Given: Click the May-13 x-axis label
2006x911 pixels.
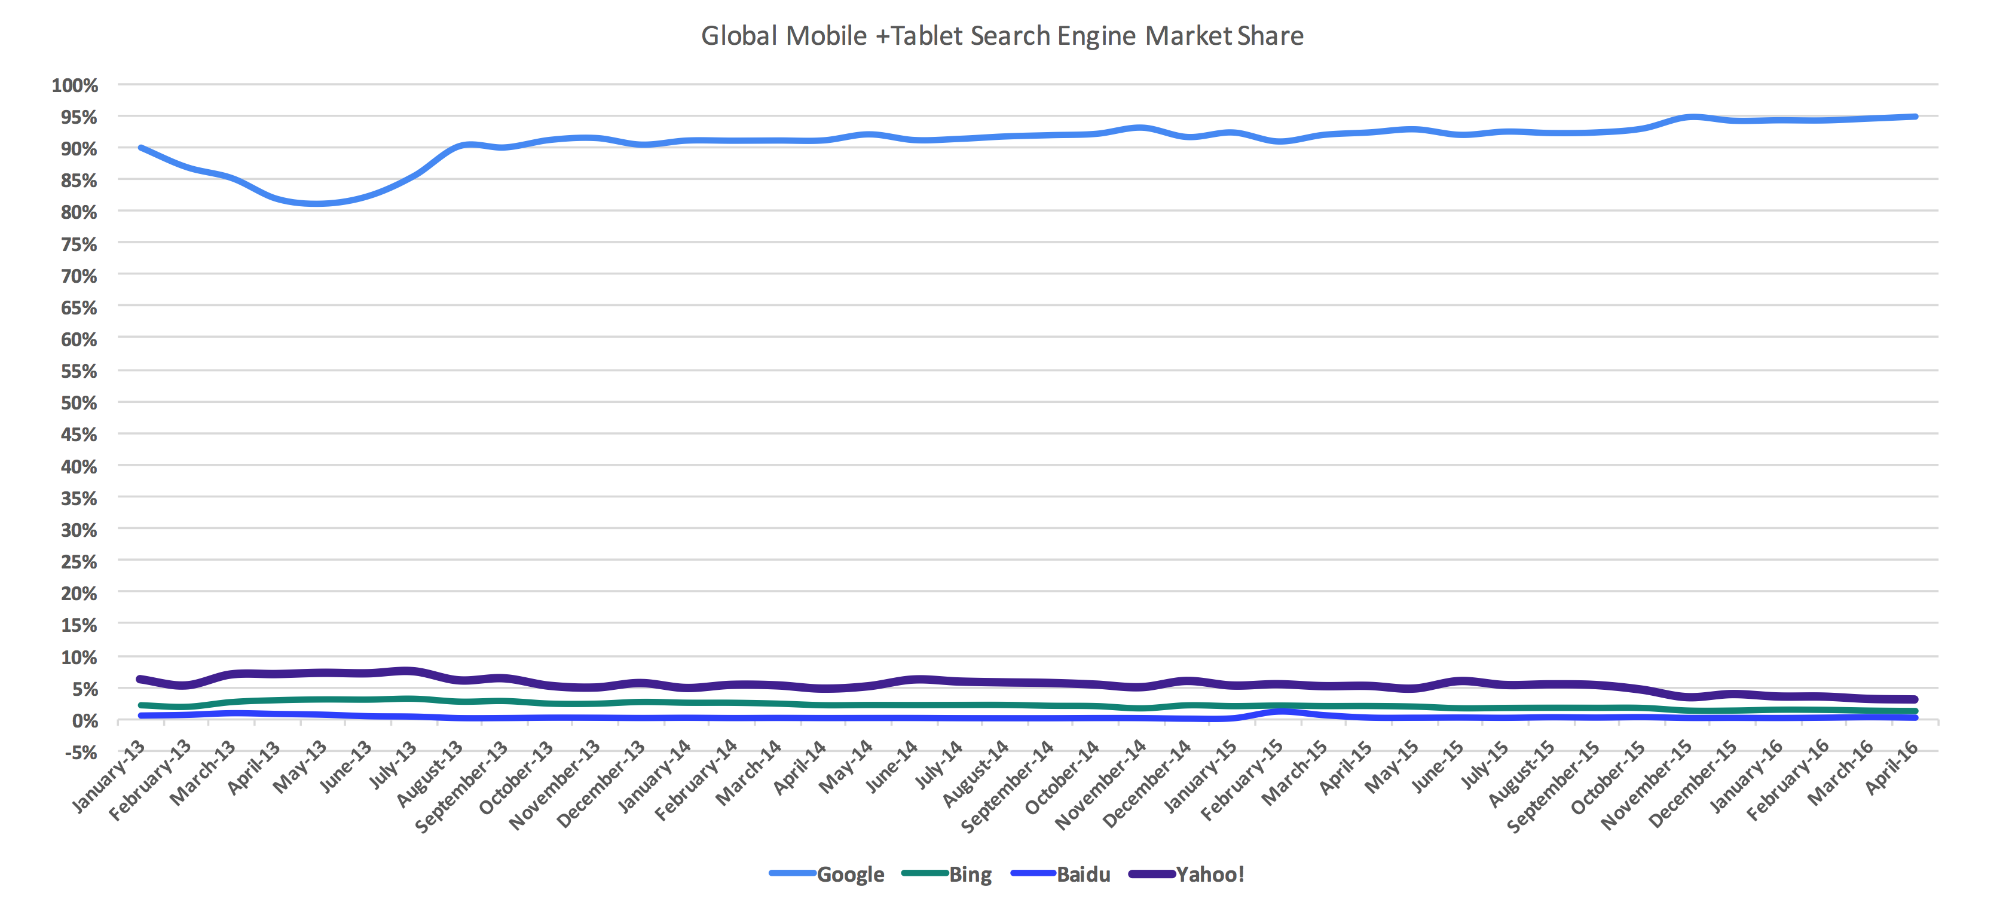Looking at the screenshot, I should pos(301,766).
